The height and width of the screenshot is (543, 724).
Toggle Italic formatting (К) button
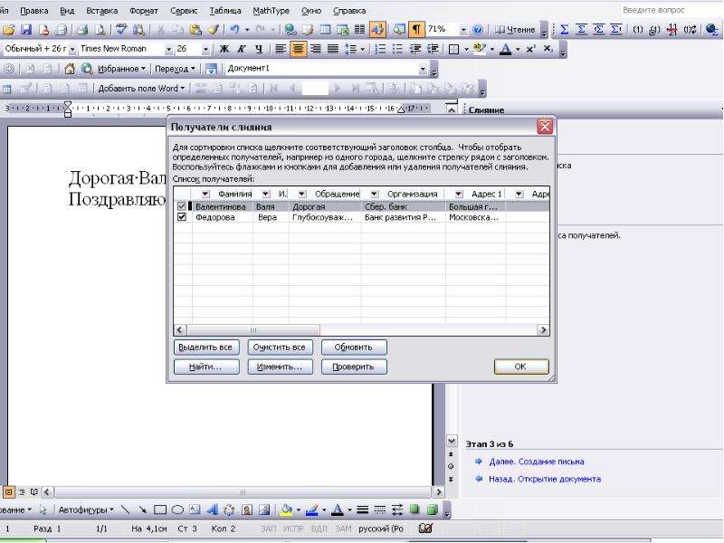click(242, 49)
